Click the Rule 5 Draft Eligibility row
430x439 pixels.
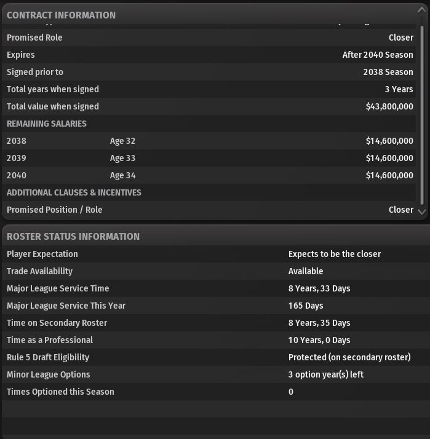tap(216, 357)
